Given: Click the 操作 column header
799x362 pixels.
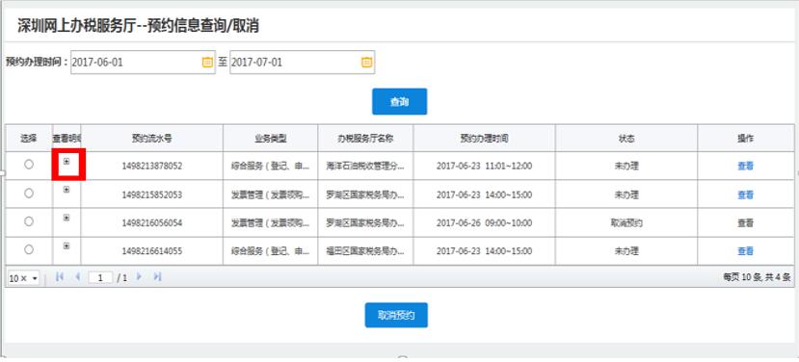Looking at the screenshot, I should (745, 138).
